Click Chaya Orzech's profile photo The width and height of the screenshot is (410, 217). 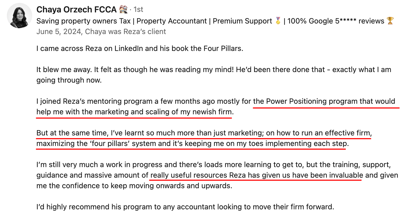(x=19, y=16)
